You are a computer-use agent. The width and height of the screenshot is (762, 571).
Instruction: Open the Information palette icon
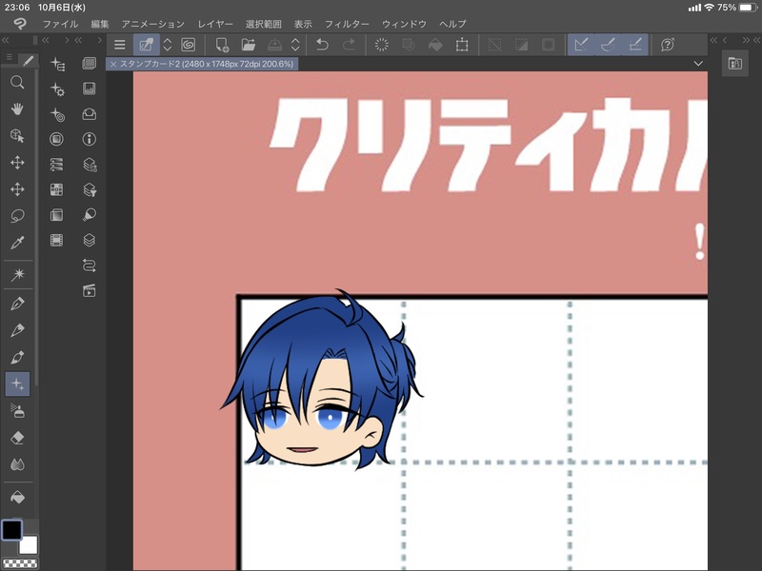pyautogui.click(x=89, y=139)
